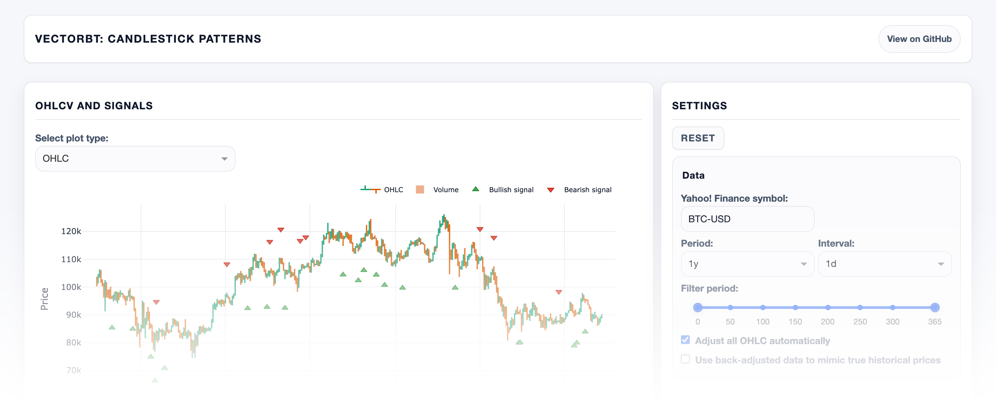Open the Select plot type dropdown

pyautogui.click(x=135, y=158)
